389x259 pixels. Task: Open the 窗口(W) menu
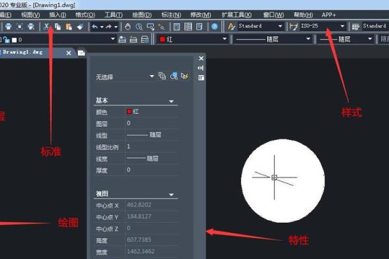274,15
